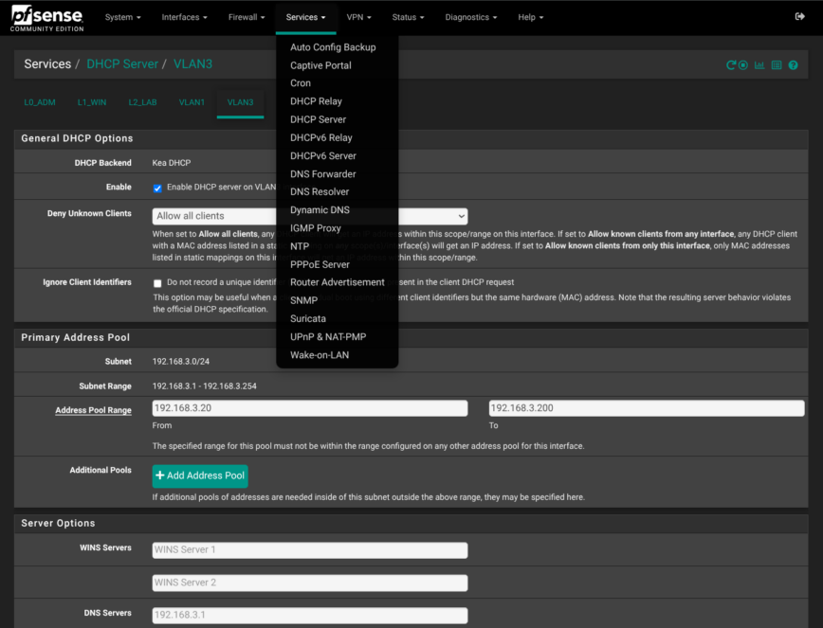
Task: Open DHCP Relay from the Services menu
Action: (316, 101)
